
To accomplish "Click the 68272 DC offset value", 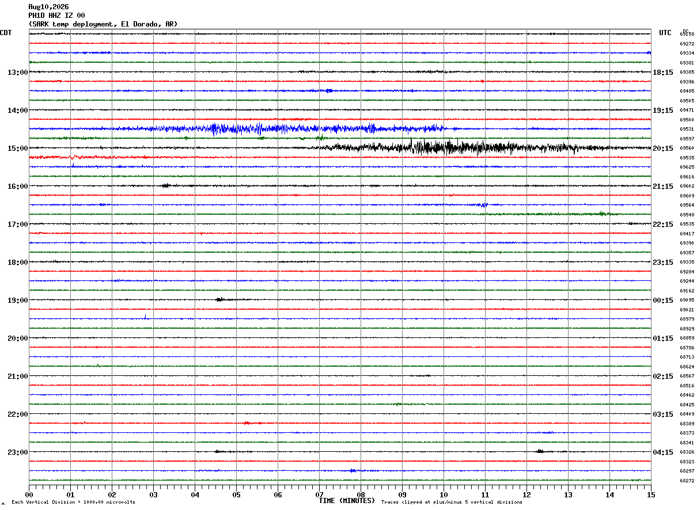I will pos(687,481).
